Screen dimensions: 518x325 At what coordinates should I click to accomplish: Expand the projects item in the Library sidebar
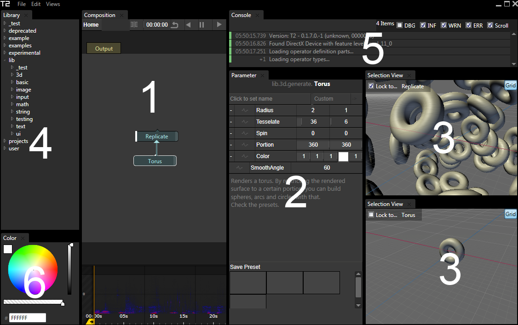[x=5, y=141]
